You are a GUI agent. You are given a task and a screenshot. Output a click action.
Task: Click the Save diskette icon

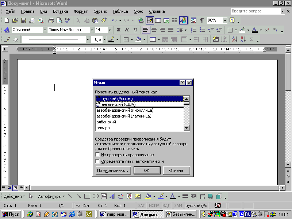point(24,20)
